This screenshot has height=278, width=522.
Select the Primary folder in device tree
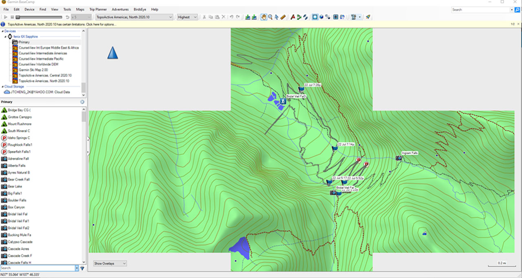pos(24,42)
